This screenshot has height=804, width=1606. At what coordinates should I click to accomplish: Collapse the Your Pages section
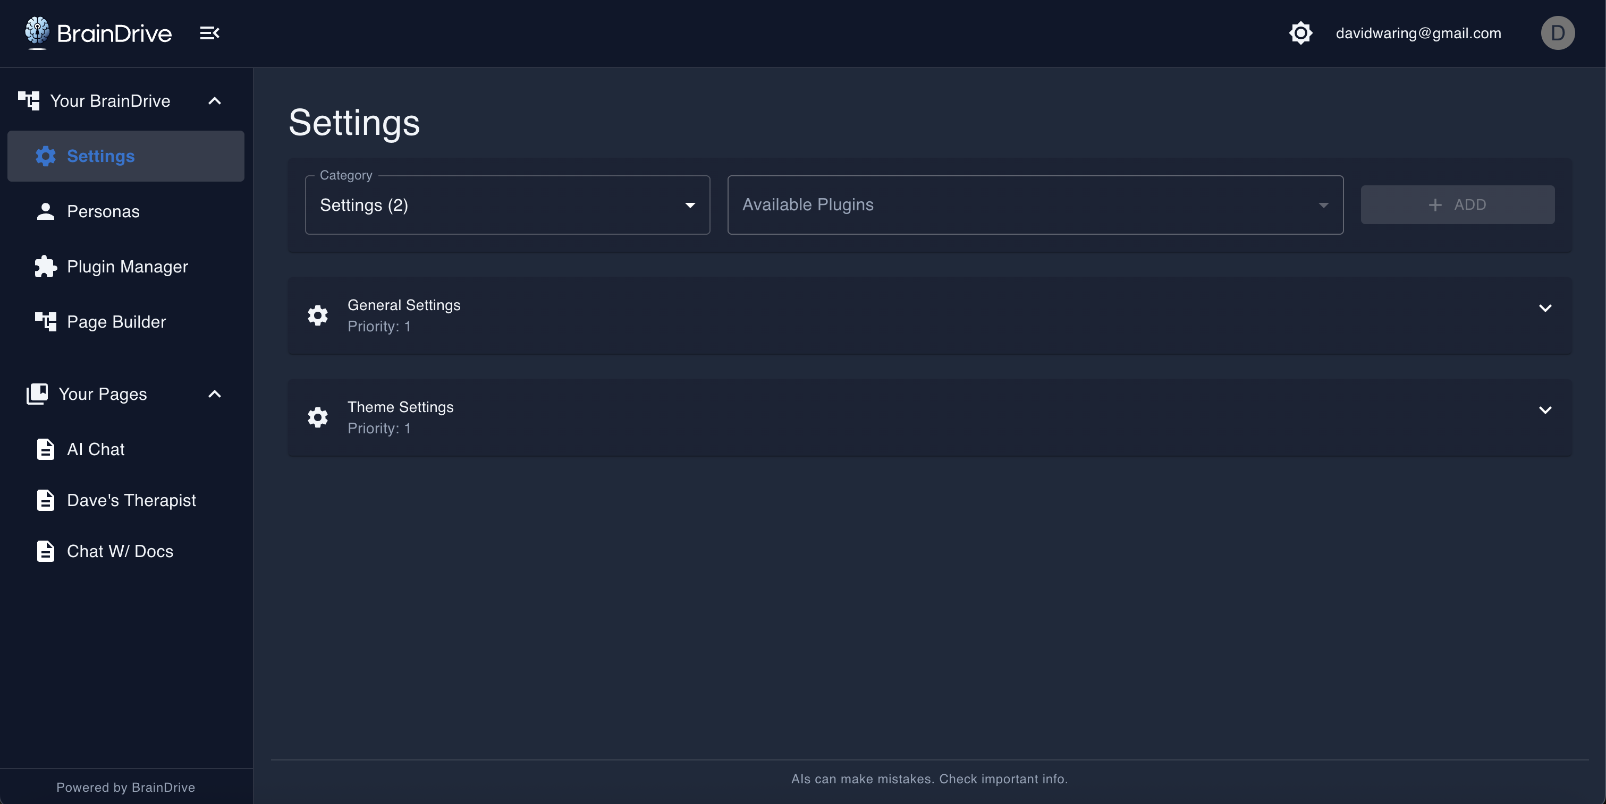point(215,394)
